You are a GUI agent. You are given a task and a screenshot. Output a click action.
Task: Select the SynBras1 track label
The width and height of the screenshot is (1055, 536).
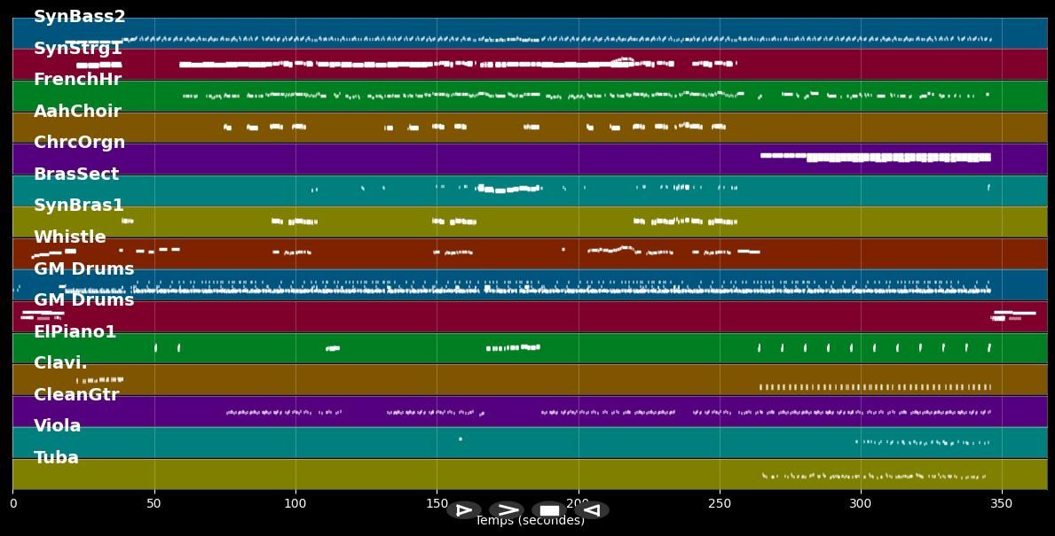click(x=78, y=206)
